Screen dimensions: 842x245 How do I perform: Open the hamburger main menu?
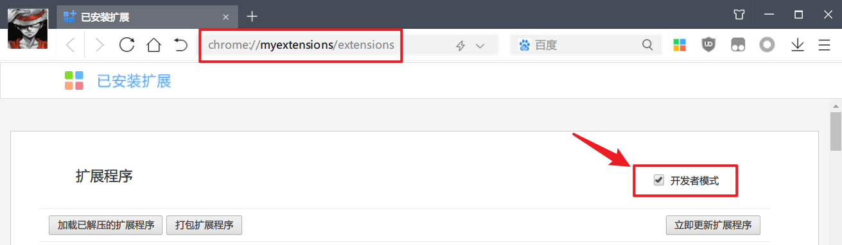824,45
